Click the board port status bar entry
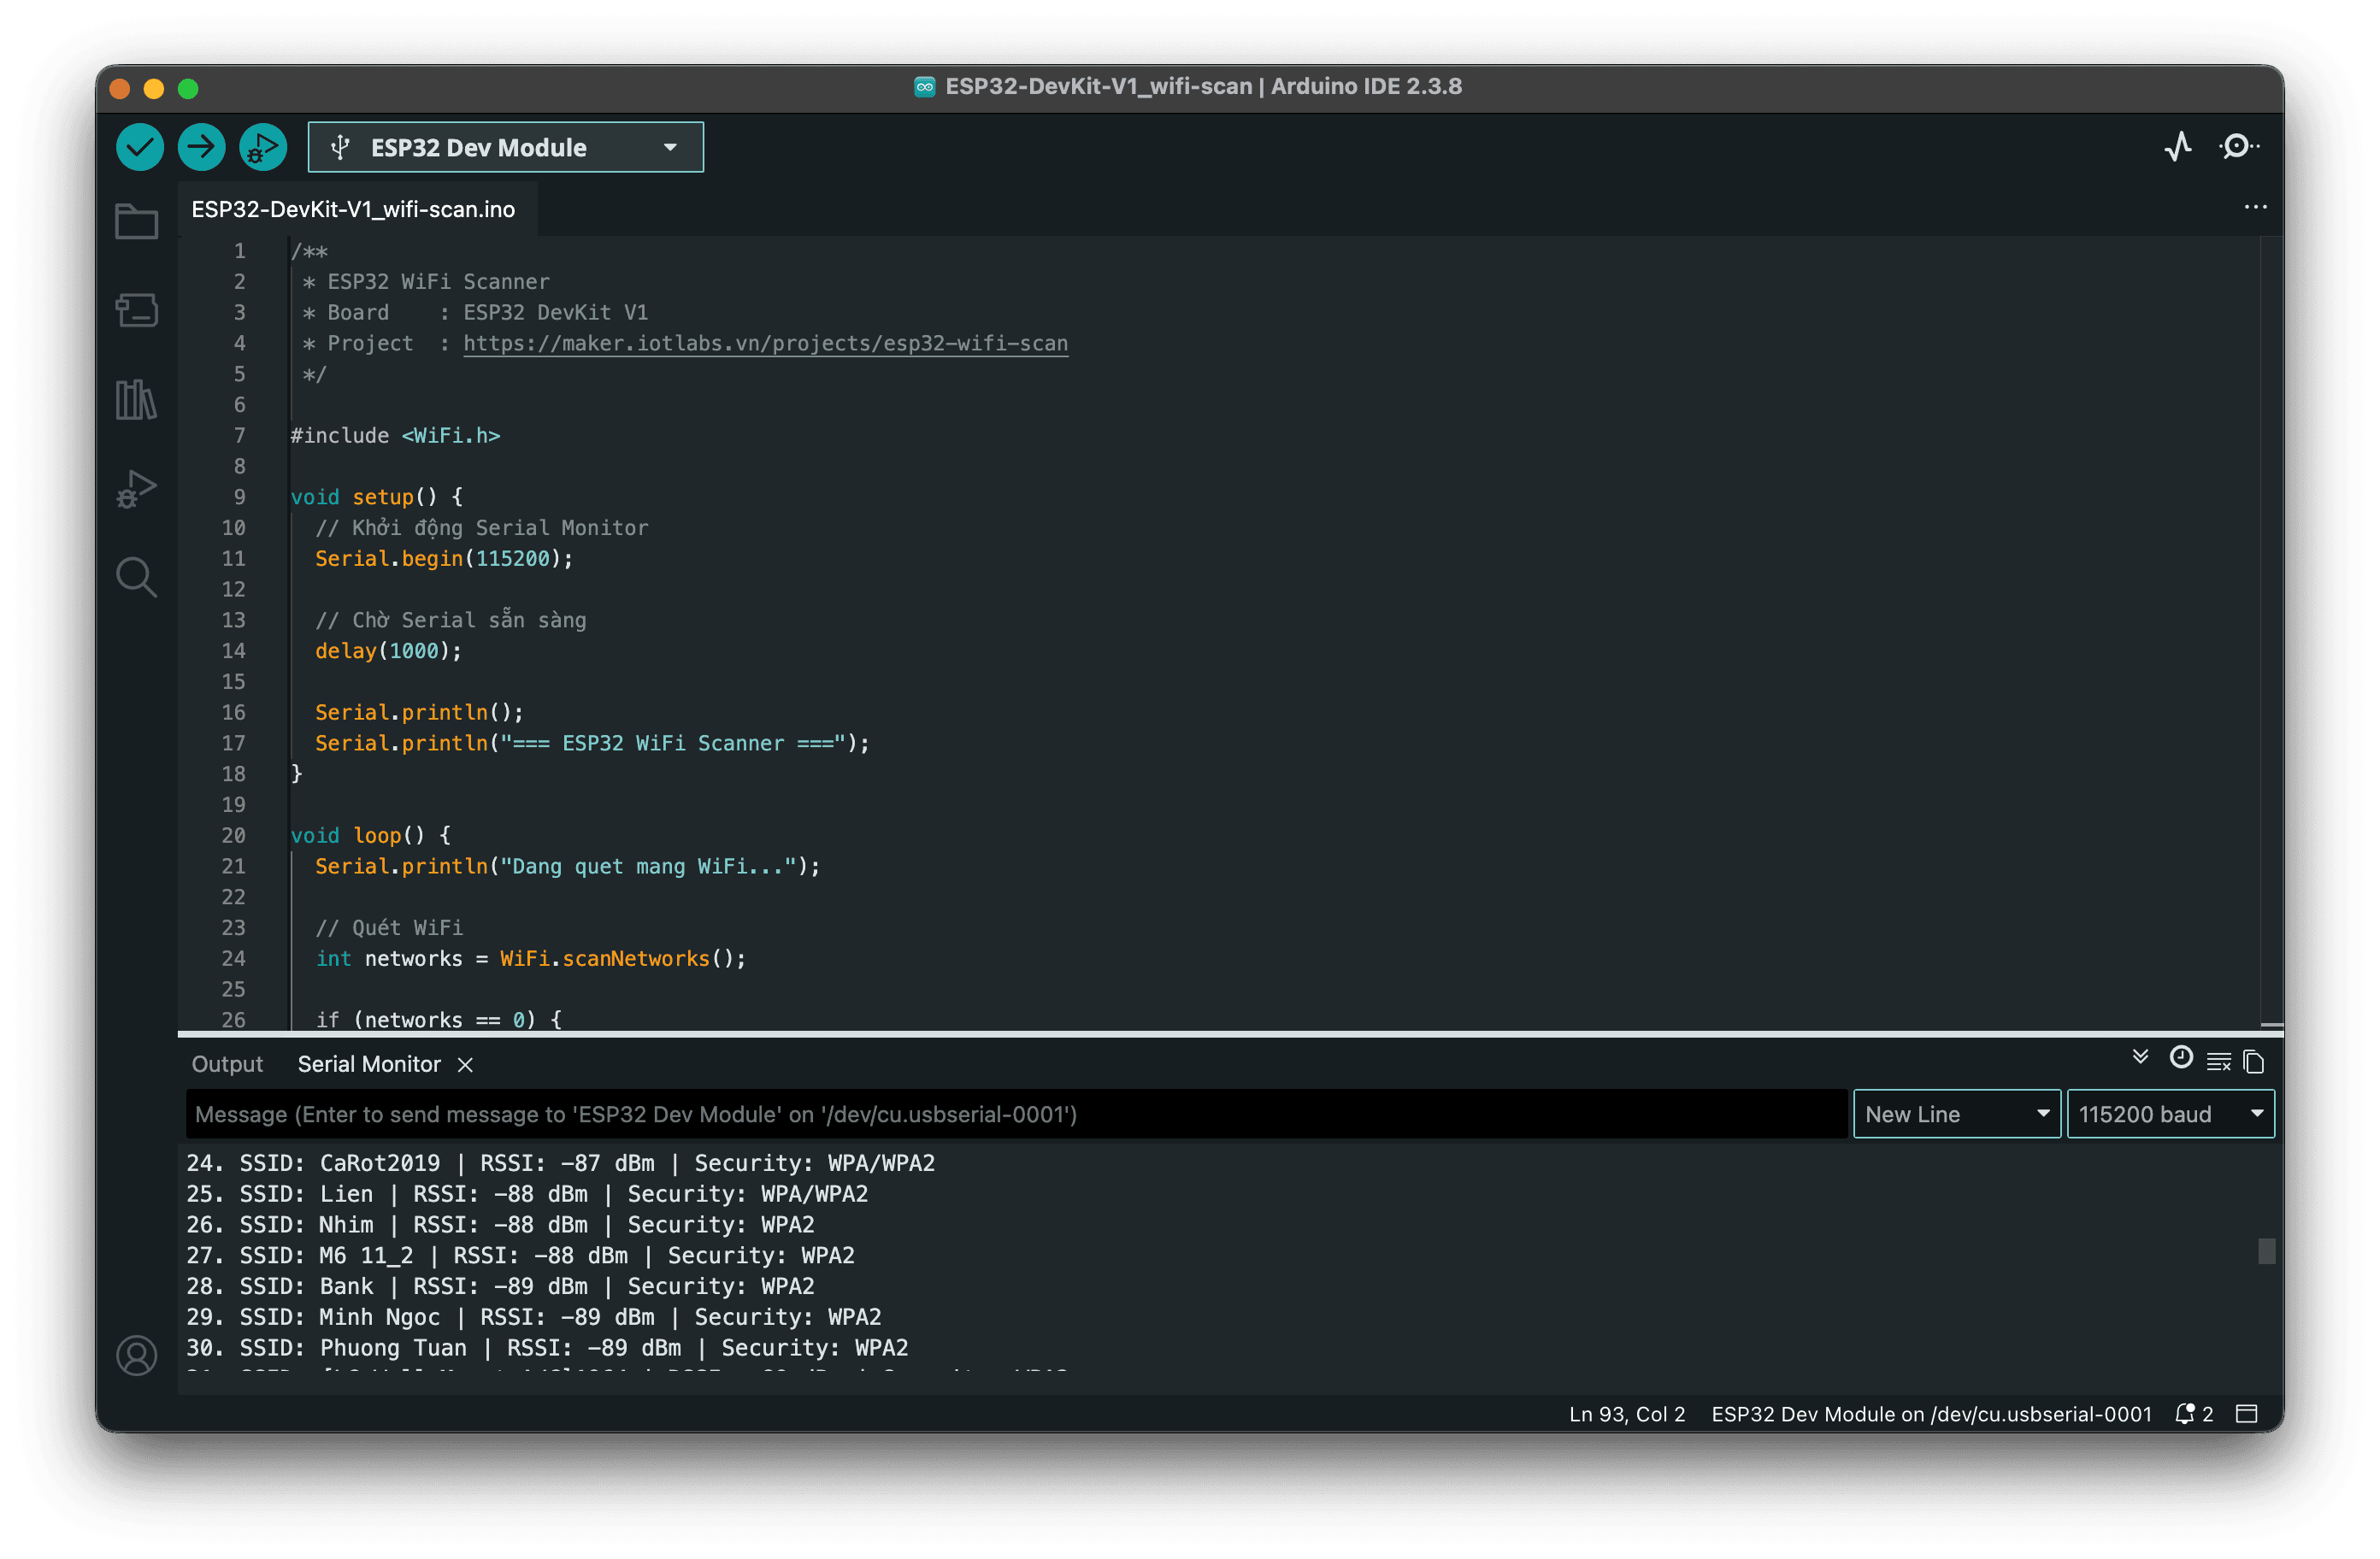2380x1559 pixels. point(1930,1414)
